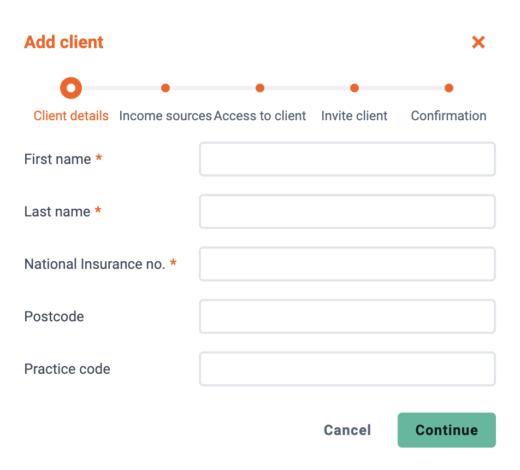This screenshot has width=520, height=470.
Task: Jump to the Confirmation step label
Action: tap(448, 116)
